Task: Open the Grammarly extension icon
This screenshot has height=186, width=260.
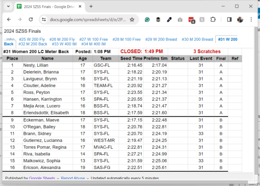Action: tap(147, 19)
